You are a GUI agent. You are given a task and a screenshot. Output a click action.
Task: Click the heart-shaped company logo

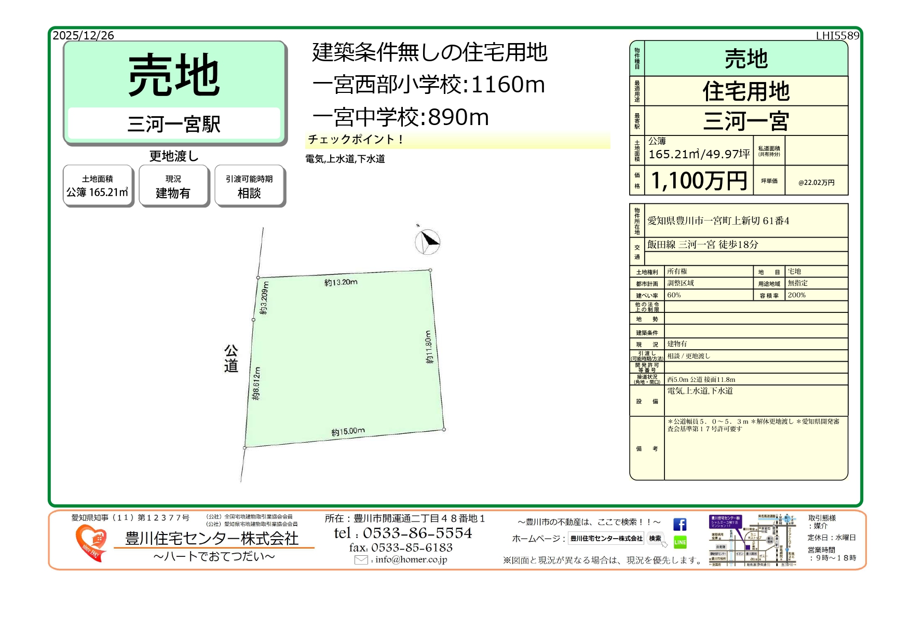(91, 542)
